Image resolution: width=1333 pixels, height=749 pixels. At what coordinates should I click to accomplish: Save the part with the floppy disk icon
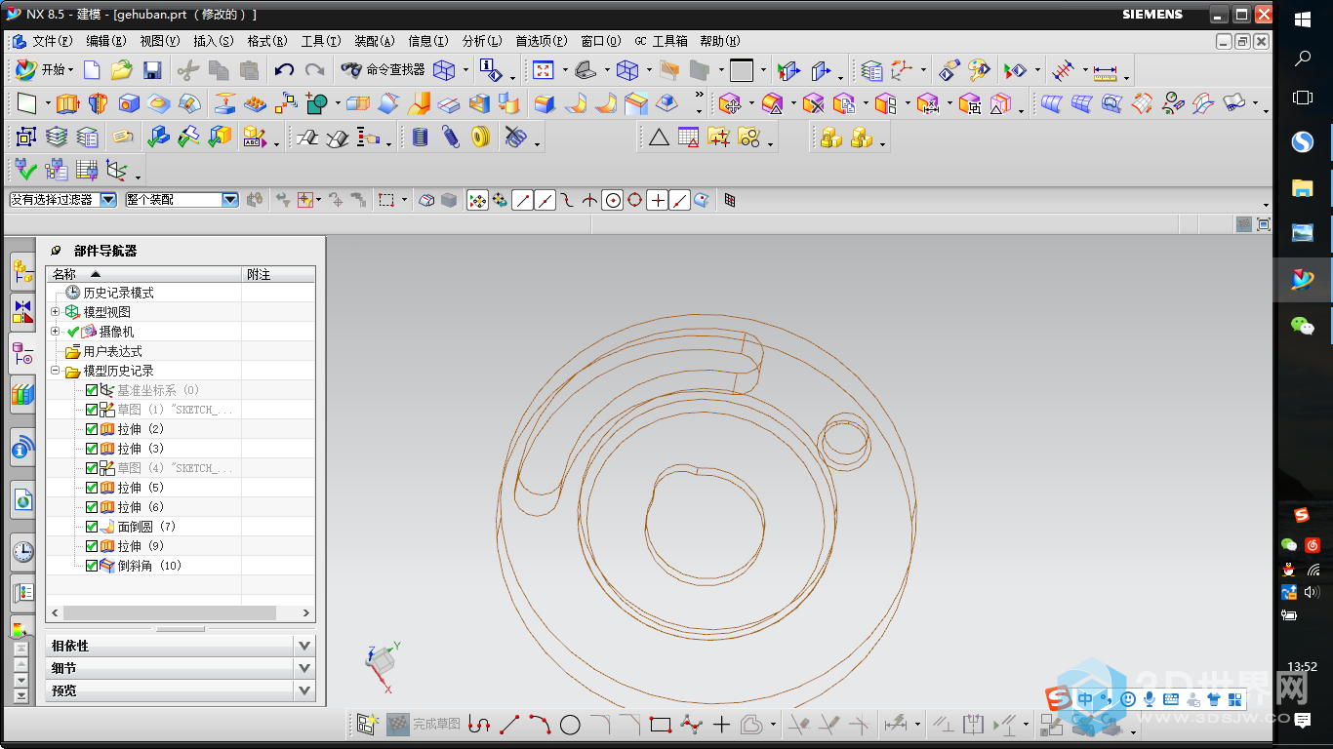click(151, 70)
